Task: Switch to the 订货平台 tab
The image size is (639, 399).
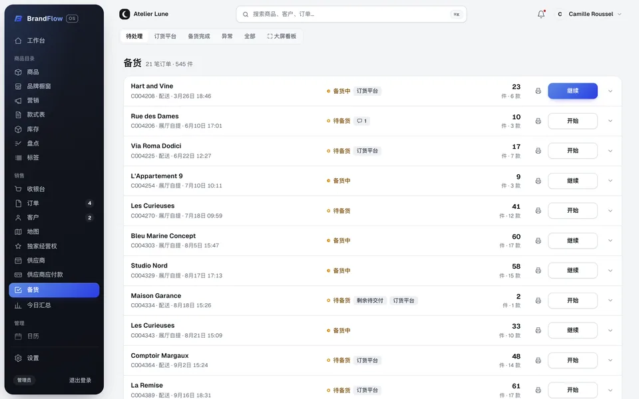Action: 165,36
